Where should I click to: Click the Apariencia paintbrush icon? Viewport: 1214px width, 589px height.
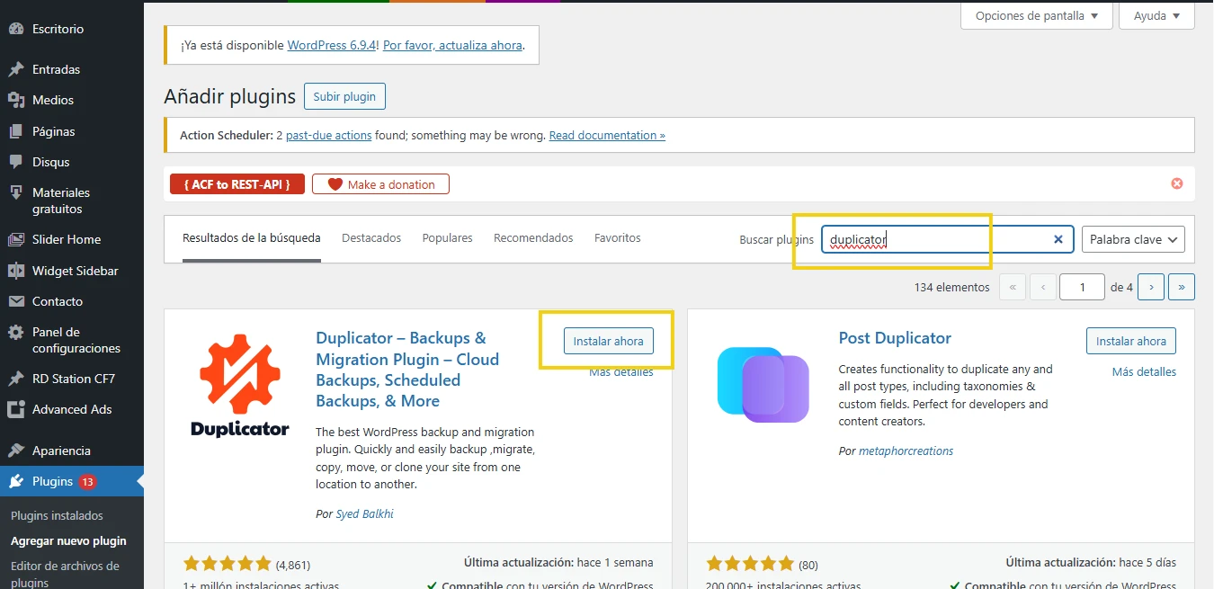pyautogui.click(x=16, y=451)
